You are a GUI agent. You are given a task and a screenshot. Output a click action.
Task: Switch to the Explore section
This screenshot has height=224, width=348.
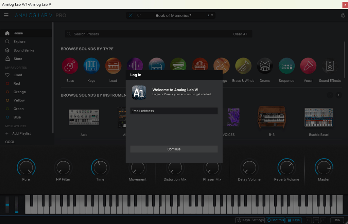pyautogui.click(x=15, y=42)
